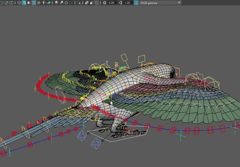Enable wireframe display mode
240x167 pixels.
[x=19, y=3]
